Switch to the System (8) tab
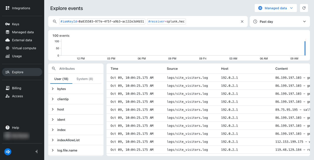 85,79
